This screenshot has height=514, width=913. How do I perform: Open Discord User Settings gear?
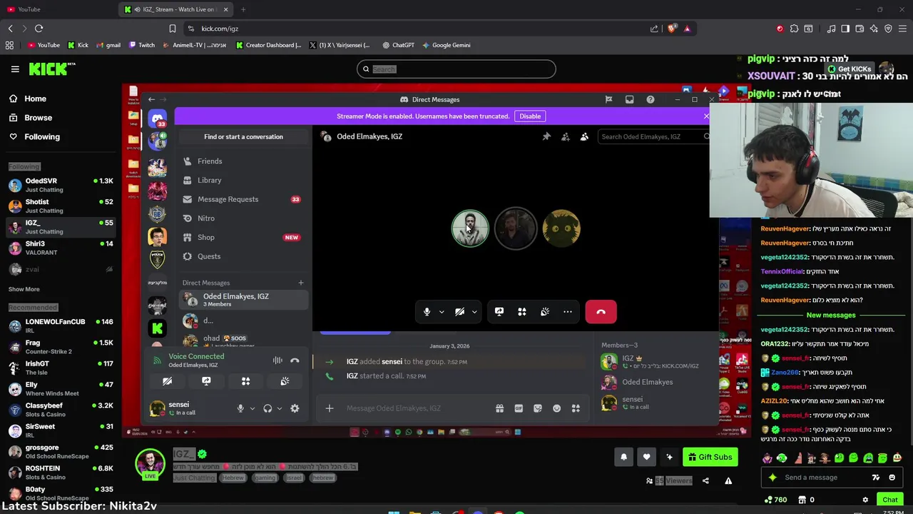click(x=295, y=408)
